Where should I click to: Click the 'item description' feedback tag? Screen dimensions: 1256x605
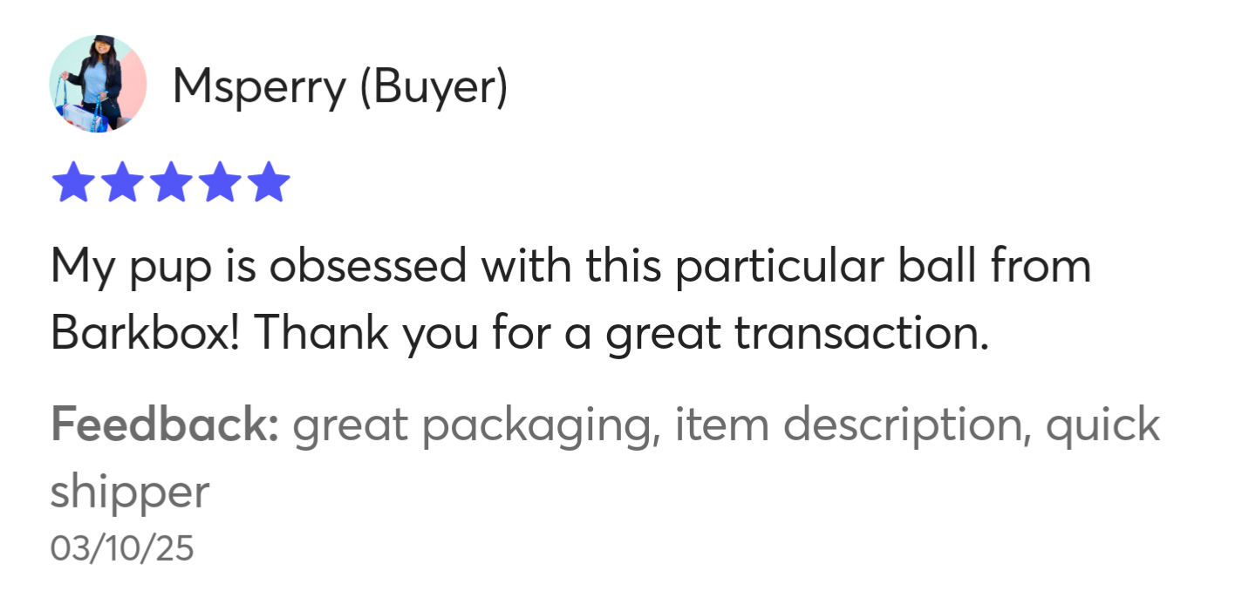click(849, 426)
